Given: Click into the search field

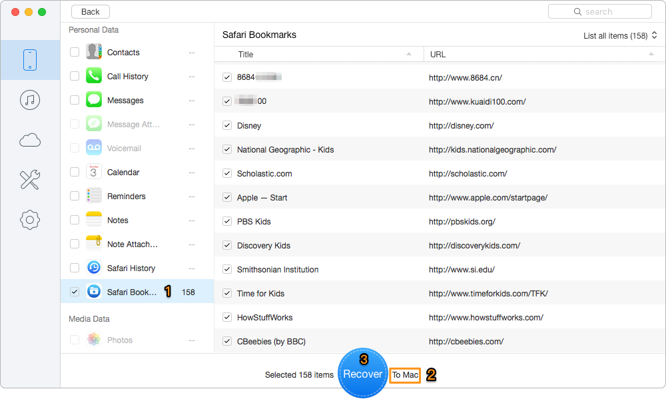Looking at the screenshot, I should click(x=600, y=11).
